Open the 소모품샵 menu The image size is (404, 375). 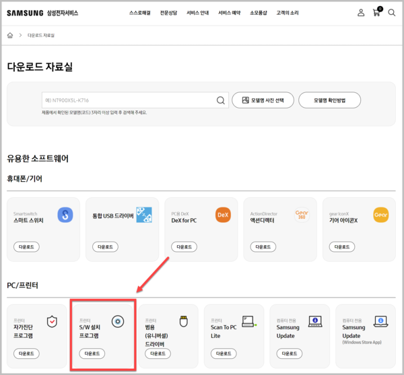259,13
